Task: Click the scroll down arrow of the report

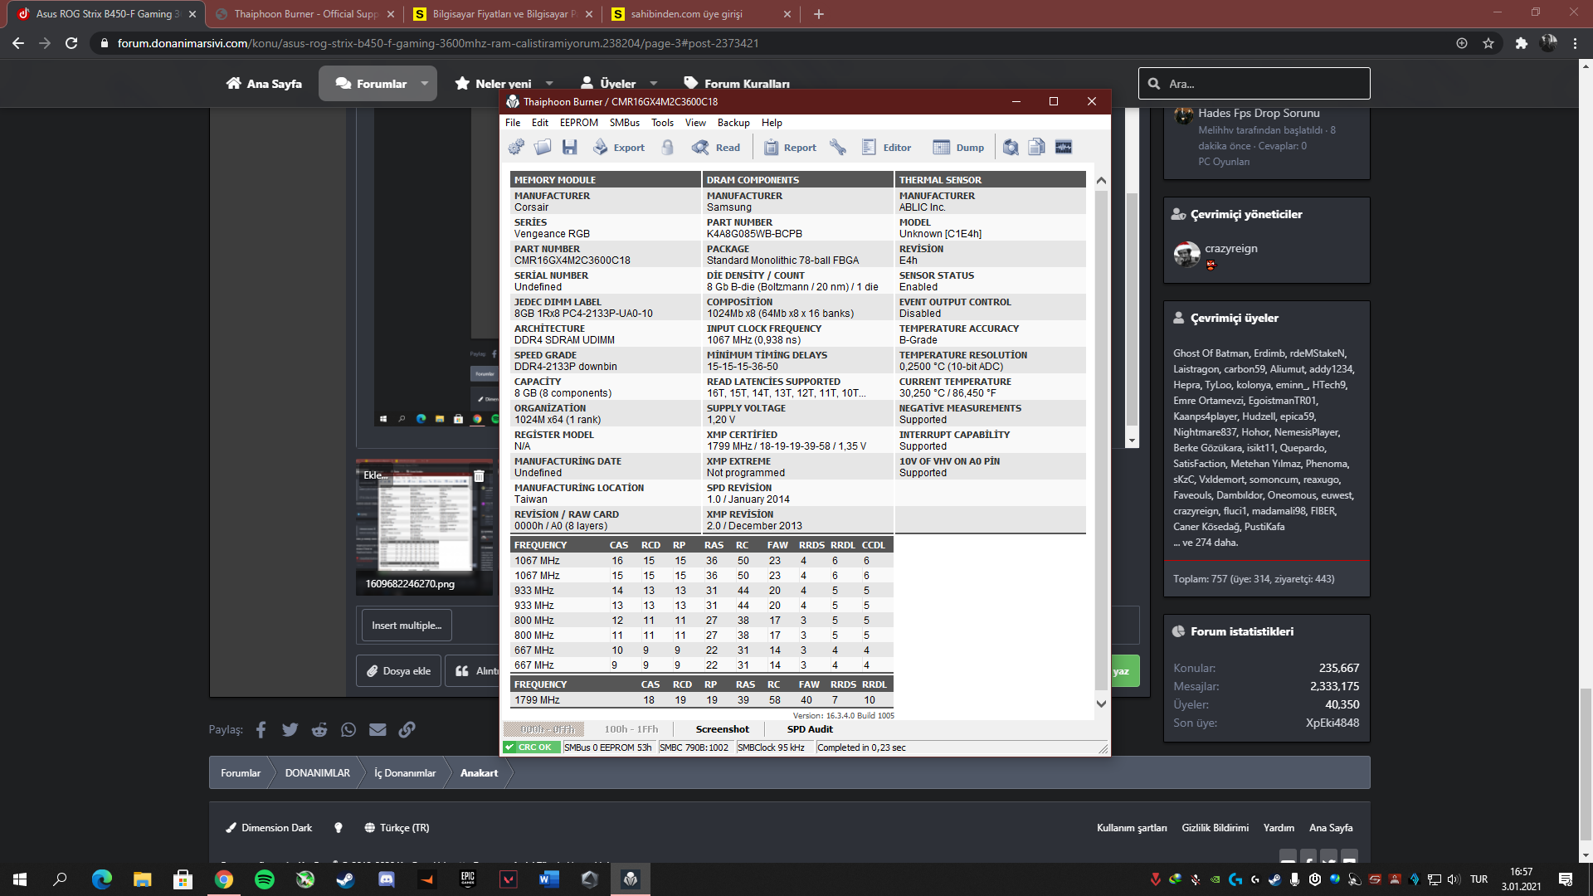Action: (1101, 704)
